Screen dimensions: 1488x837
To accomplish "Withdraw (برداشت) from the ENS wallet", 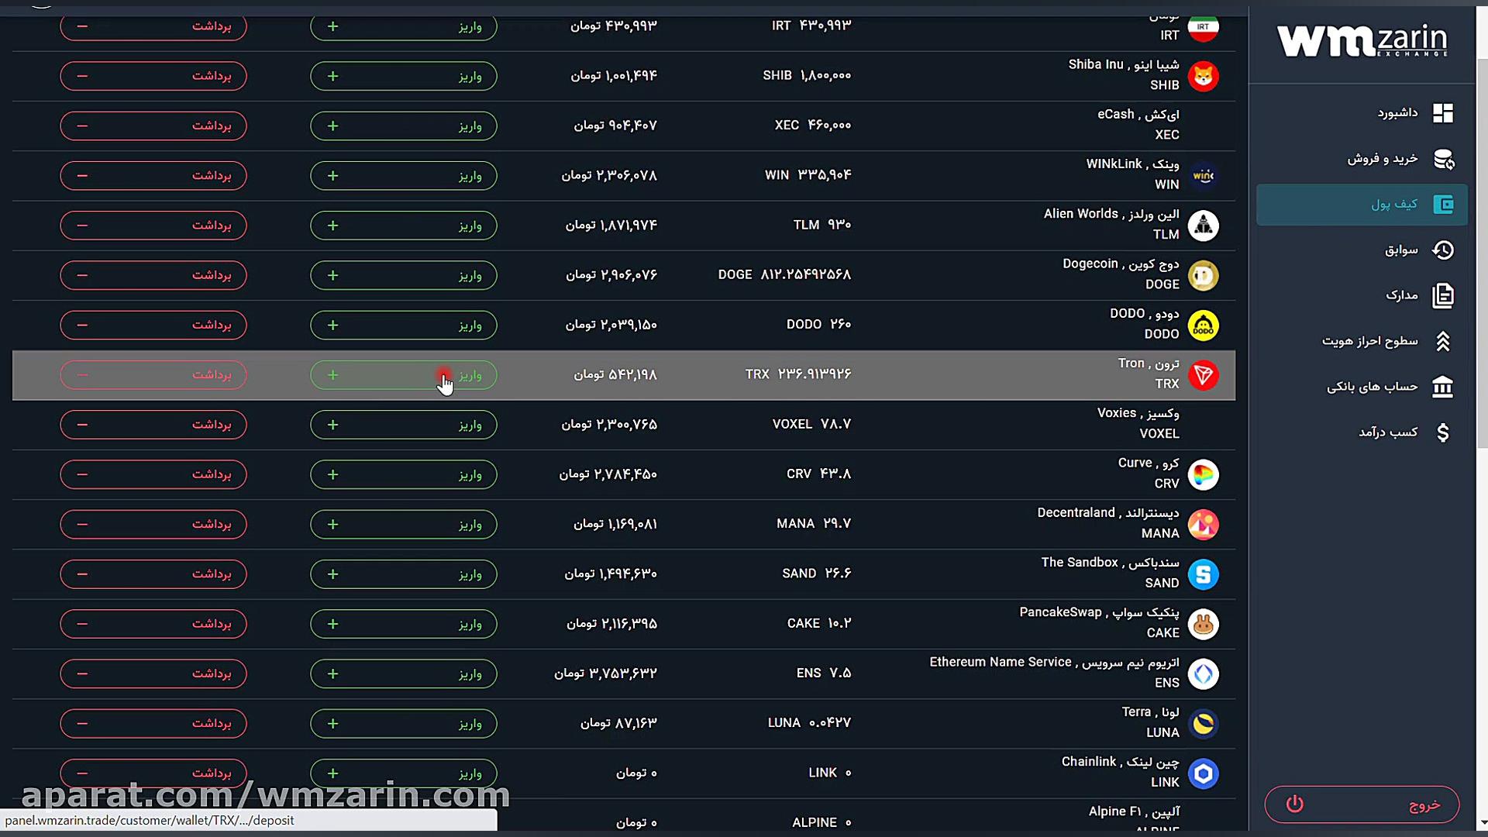I will tap(153, 674).
